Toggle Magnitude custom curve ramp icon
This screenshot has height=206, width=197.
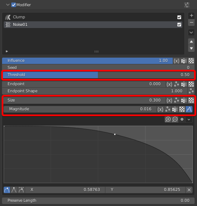click(x=189, y=109)
